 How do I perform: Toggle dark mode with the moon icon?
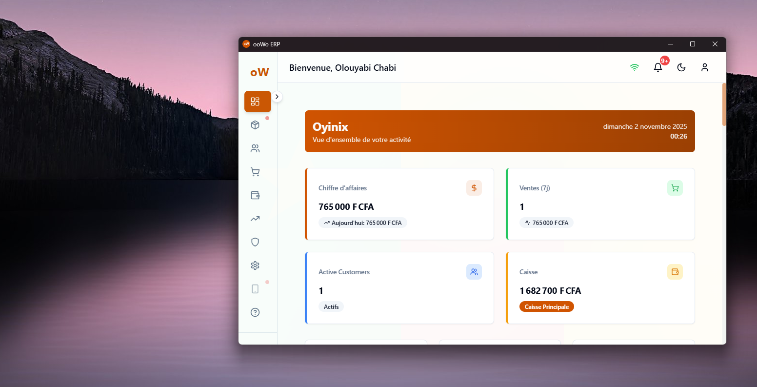click(681, 67)
